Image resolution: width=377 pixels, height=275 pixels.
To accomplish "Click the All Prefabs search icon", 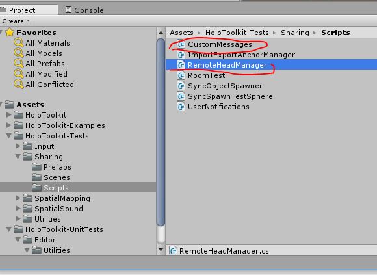I will [x=19, y=64].
